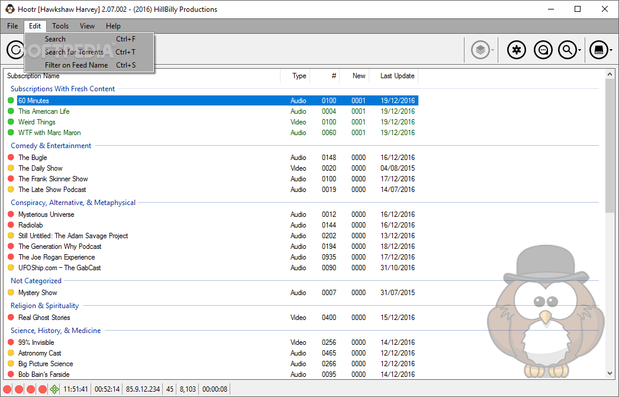The height and width of the screenshot is (397, 619).
Task: Click red dot beside The Joe Rogan Experience
Action: coord(11,257)
